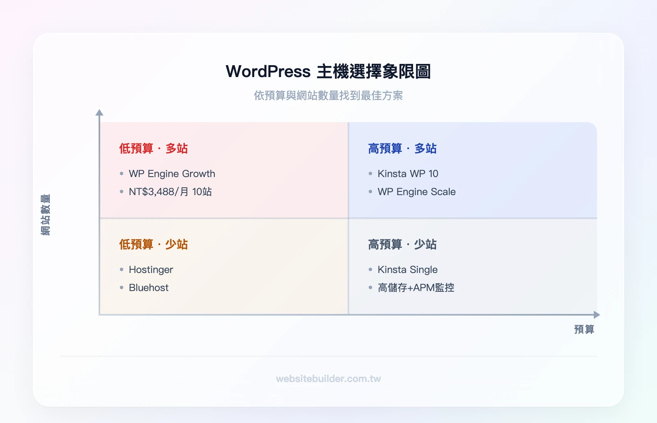Click the Kinsta WP 10 entry

pos(408,174)
